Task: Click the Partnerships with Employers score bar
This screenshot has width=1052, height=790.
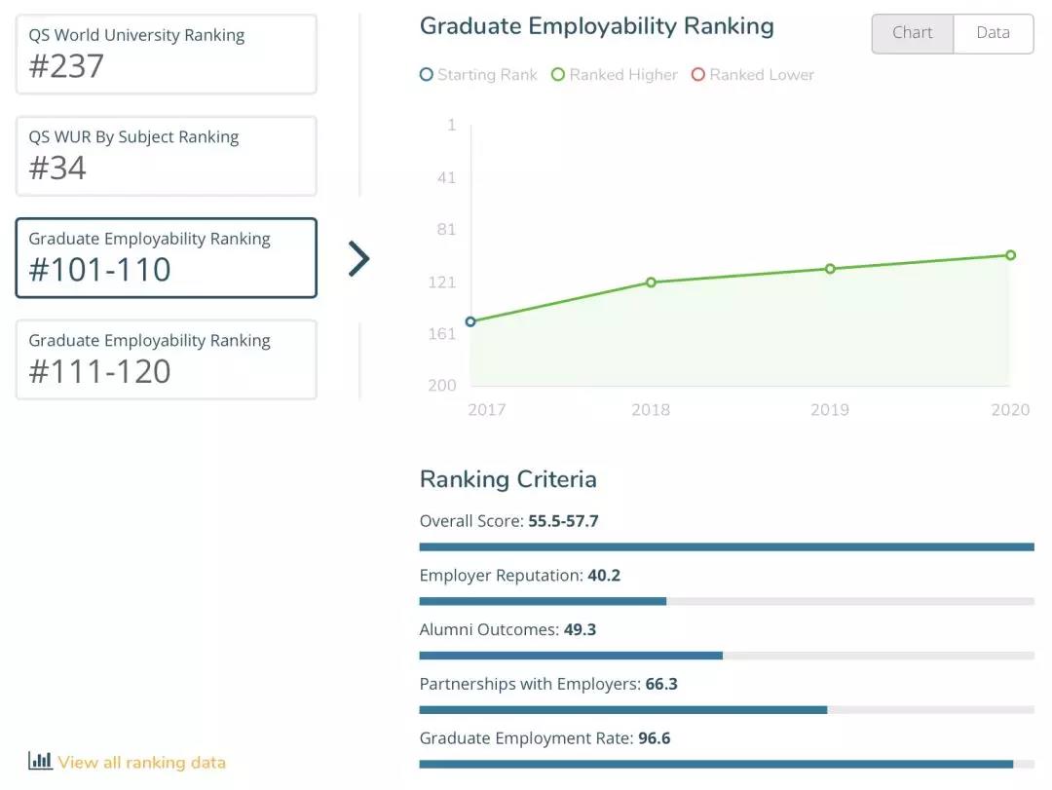Action: tap(726, 710)
